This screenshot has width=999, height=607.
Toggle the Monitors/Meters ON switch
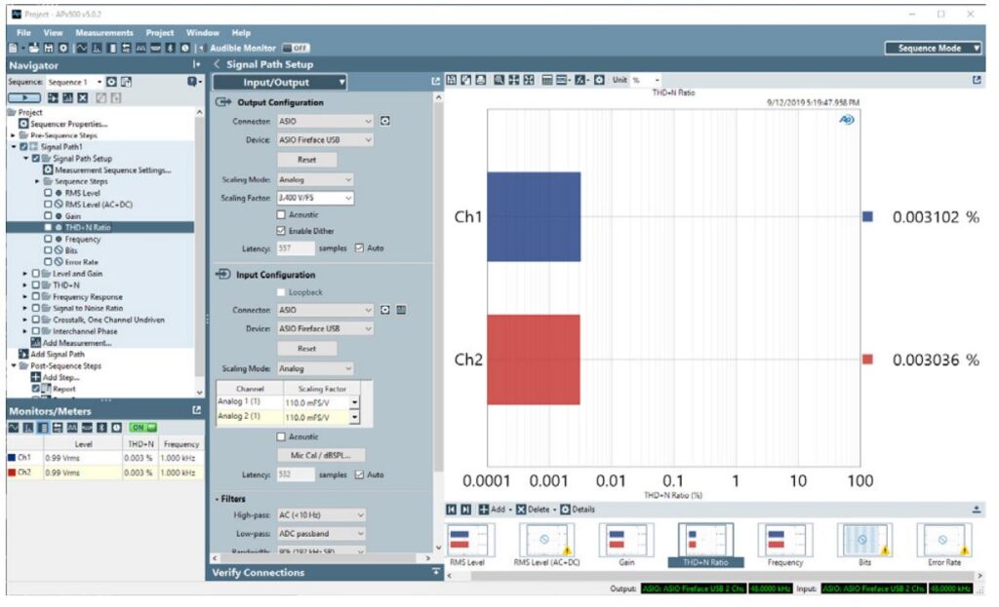point(142,428)
